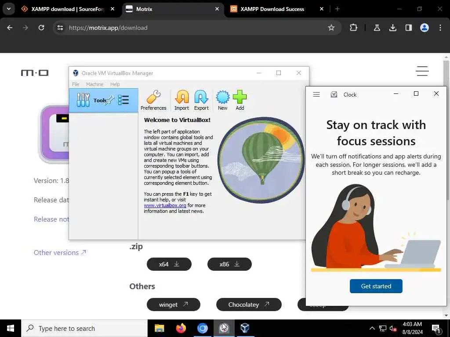The width and height of the screenshot is (450, 337).
Task: Open browser Downloads icon
Action: point(392,28)
